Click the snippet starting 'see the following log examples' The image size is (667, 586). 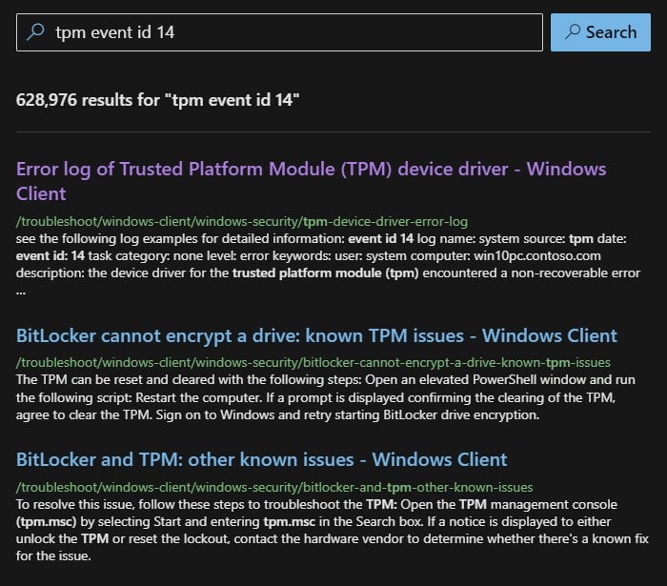pyautogui.click(x=328, y=265)
